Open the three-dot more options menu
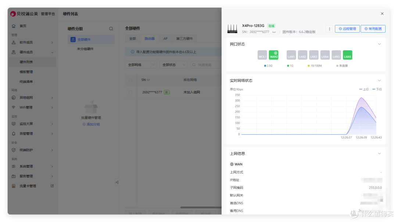The image size is (397, 222). [x=329, y=29]
